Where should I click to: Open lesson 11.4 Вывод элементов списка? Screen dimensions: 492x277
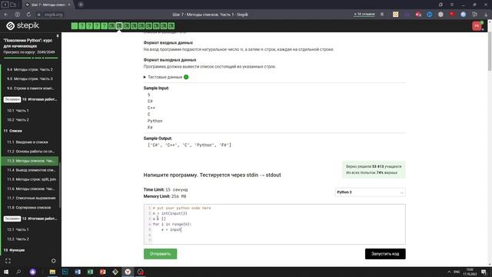coord(30,170)
